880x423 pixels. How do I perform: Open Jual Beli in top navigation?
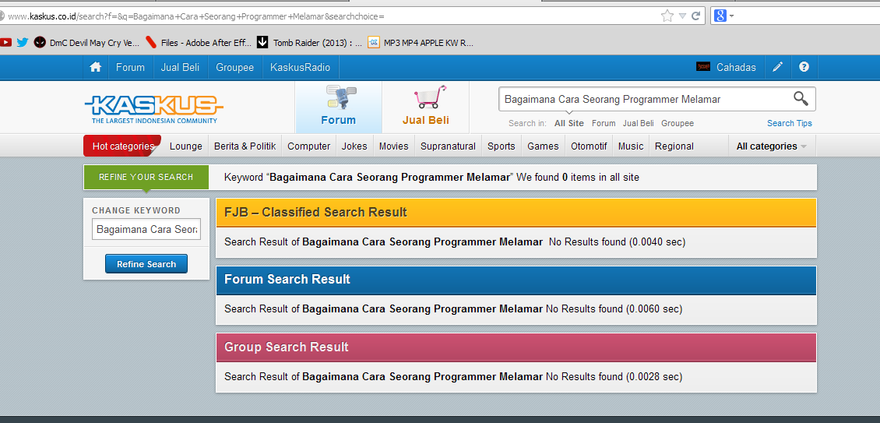pyautogui.click(x=180, y=68)
